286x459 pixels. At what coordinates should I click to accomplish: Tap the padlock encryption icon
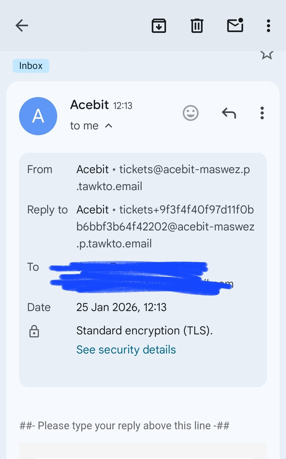[34, 331]
